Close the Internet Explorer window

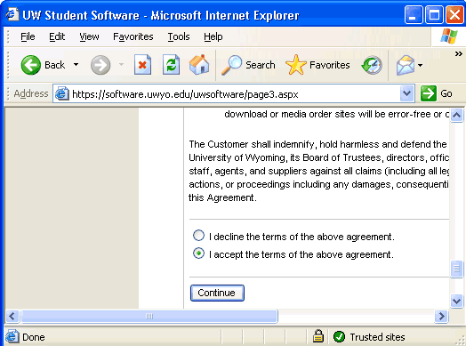coord(454,14)
